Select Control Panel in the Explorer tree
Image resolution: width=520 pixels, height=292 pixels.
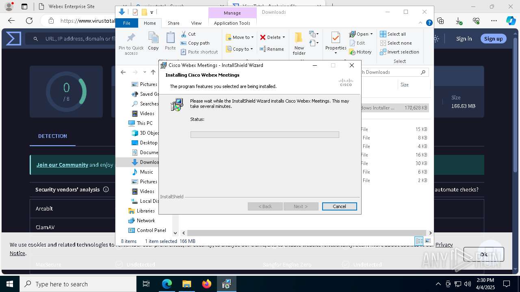coord(151,230)
